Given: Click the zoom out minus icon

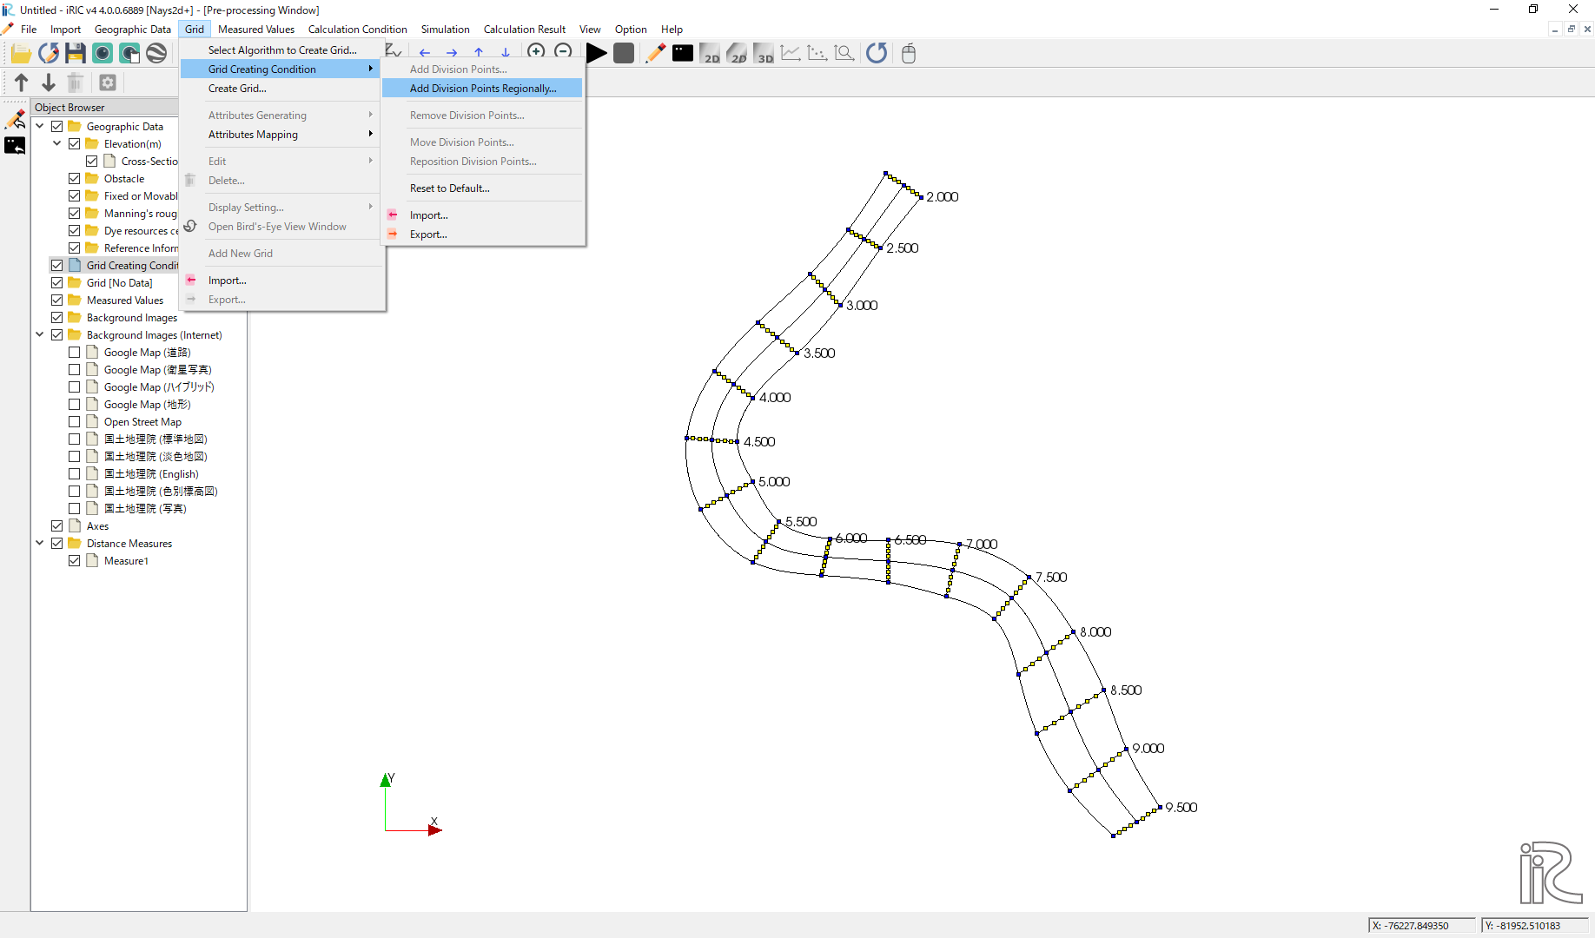Looking at the screenshot, I should [563, 51].
